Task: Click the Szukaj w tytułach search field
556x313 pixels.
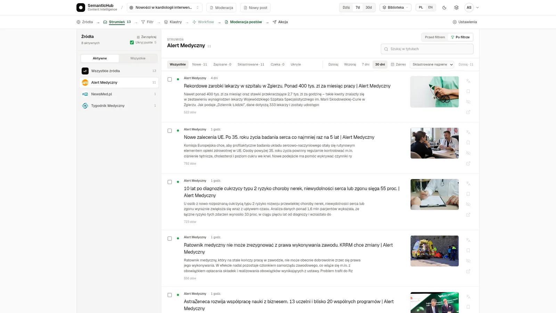Action: pos(427,49)
